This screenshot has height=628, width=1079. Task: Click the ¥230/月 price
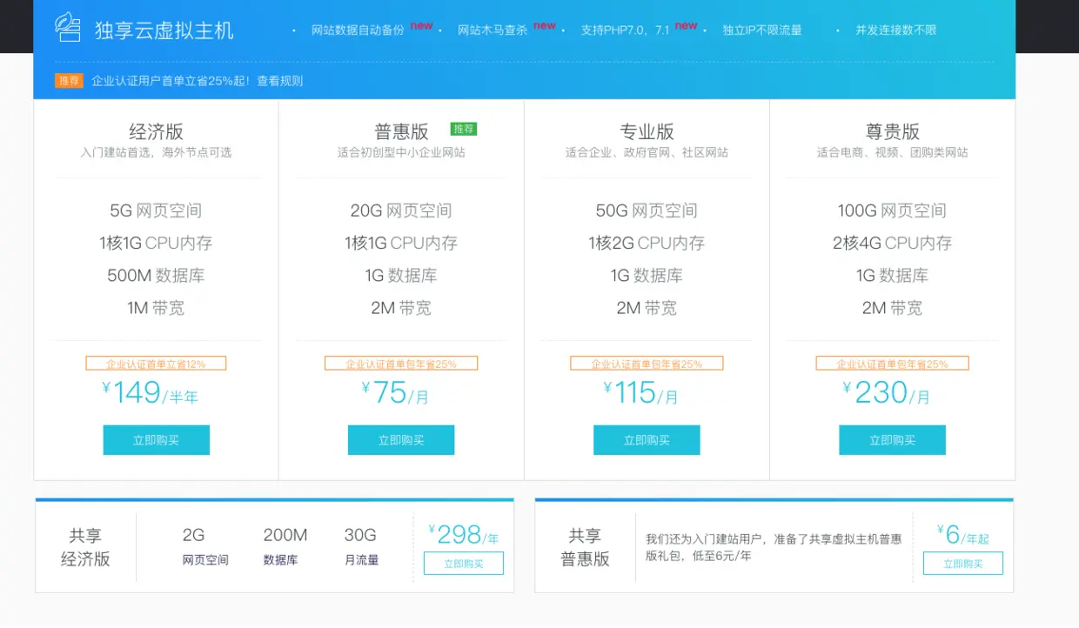tap(886, 393)
